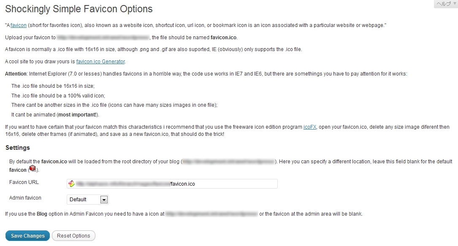Viewport: 458px width, 246px height.
Task: Click the Admin favicon label
Action: tap(25, 197)
